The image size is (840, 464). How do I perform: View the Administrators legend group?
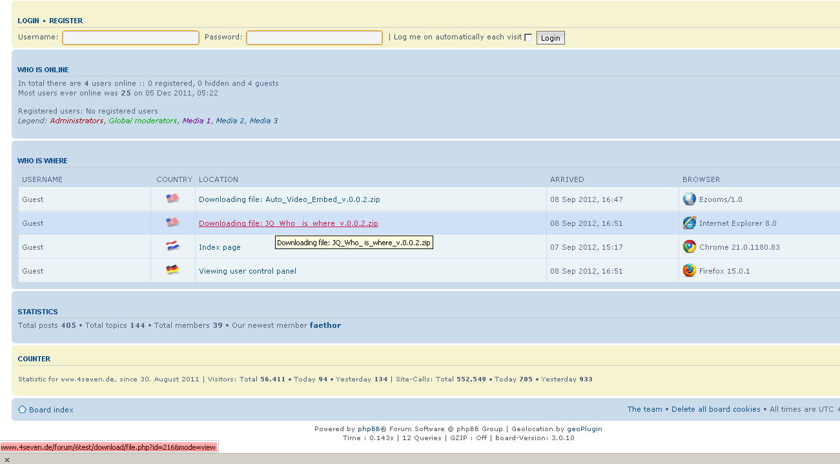76,121
